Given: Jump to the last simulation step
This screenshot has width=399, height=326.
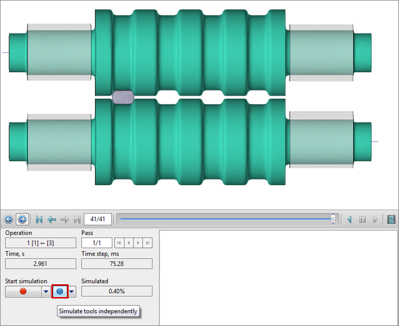Looking at the screenshot, I should [77, 219].
